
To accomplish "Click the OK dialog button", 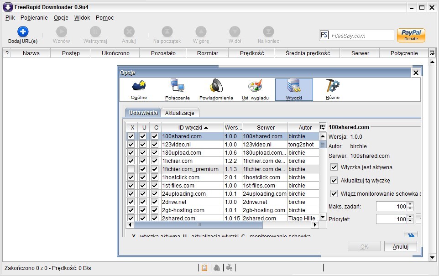I will (364, 247).
